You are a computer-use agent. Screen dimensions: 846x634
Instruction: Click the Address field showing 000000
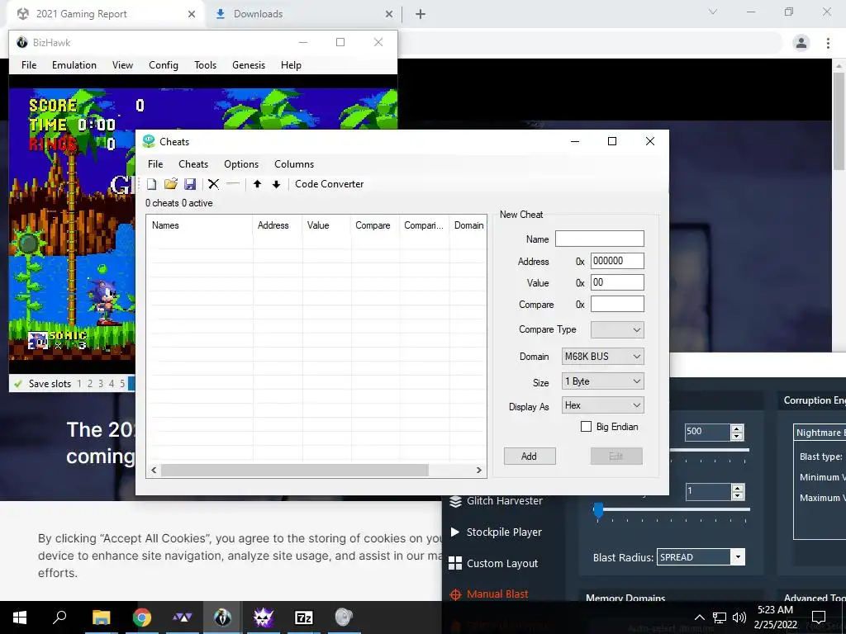[x=617, y=261]
